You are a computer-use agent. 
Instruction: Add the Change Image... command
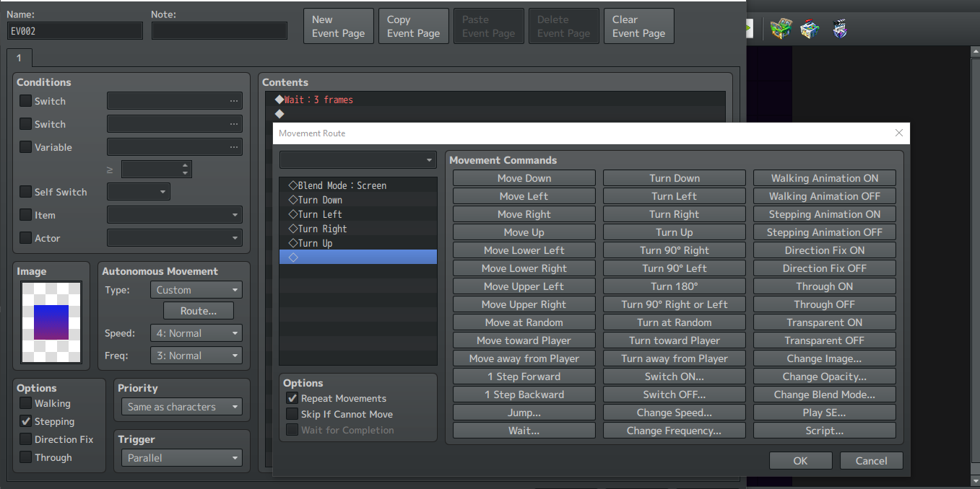pos(825,358)
